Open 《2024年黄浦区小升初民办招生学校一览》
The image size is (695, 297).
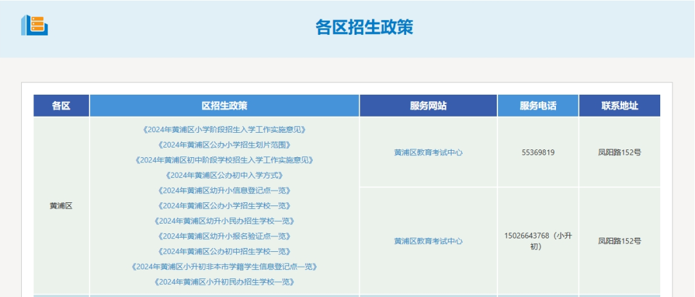tap(225, 282)
